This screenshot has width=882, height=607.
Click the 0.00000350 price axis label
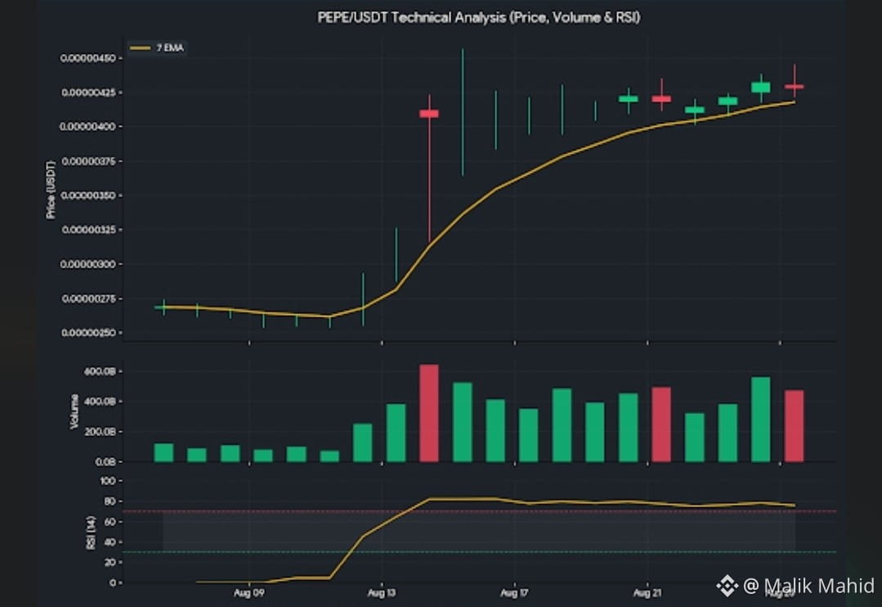click(x=87, y=196)
